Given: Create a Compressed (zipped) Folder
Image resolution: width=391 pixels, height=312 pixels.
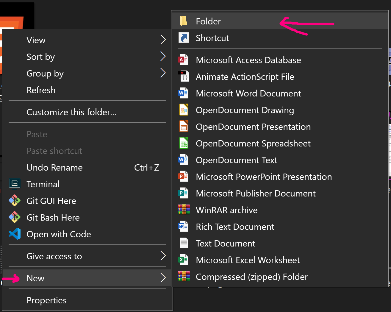Looking at the screenshot, I should tap(280, 277).
